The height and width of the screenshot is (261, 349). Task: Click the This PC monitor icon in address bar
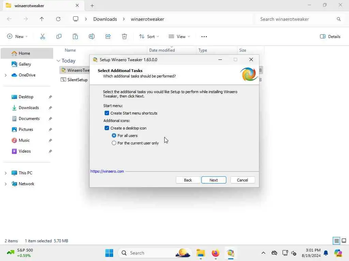pyautogui.click(x=76, y=19)
